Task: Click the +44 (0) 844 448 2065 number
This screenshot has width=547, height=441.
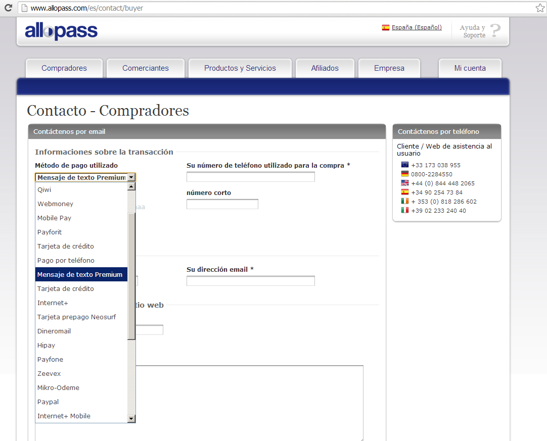Action: 443,183
